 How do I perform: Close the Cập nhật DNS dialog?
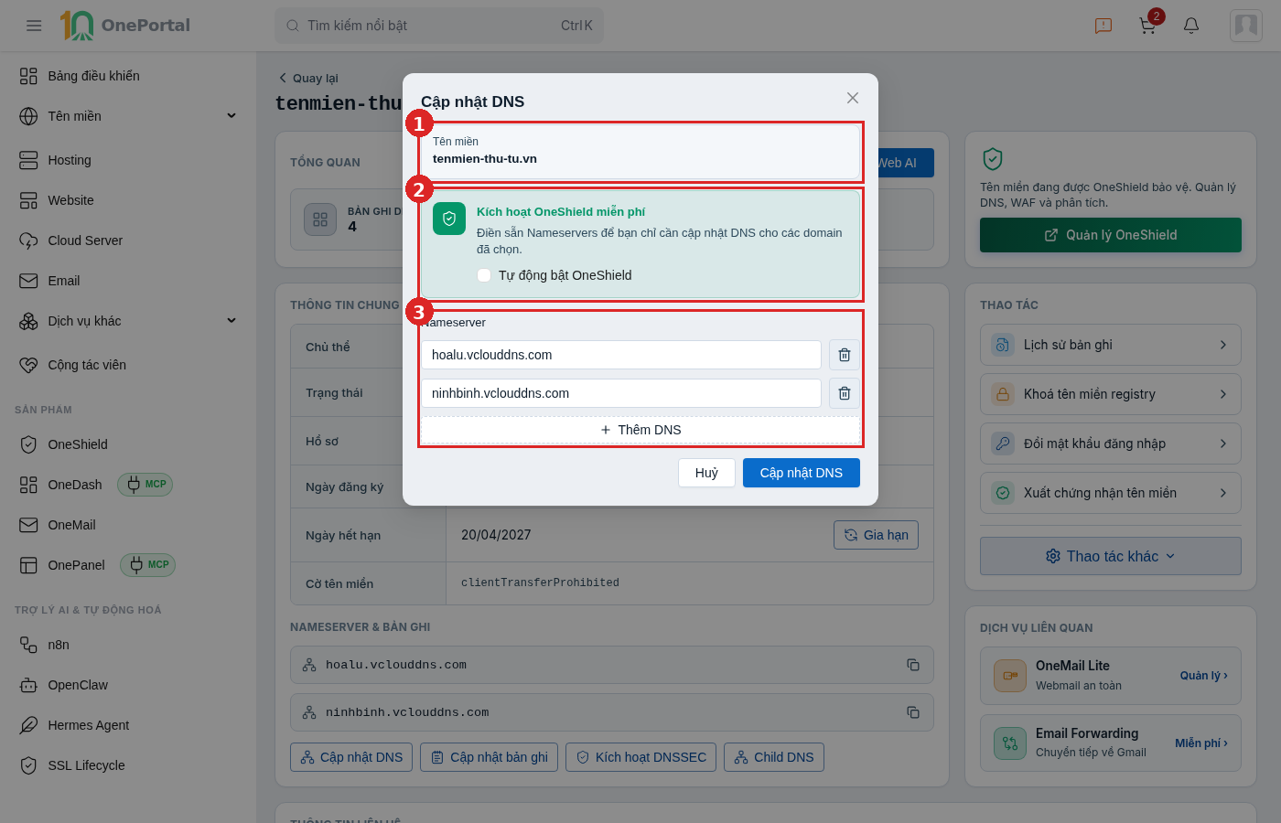[853, 98]
